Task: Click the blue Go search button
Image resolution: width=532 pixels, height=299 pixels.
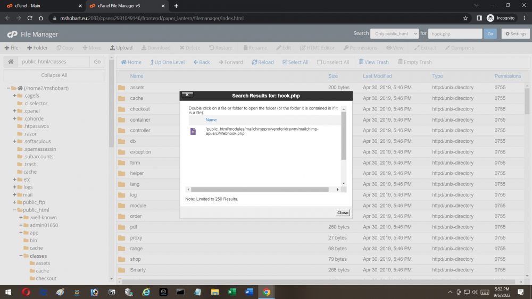Action: click(x=491, y=33)
